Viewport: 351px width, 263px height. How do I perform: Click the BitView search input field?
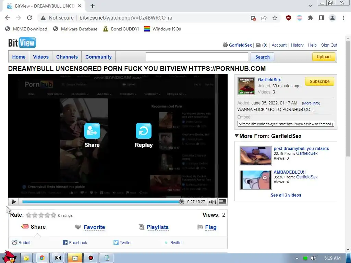[197, 57]
